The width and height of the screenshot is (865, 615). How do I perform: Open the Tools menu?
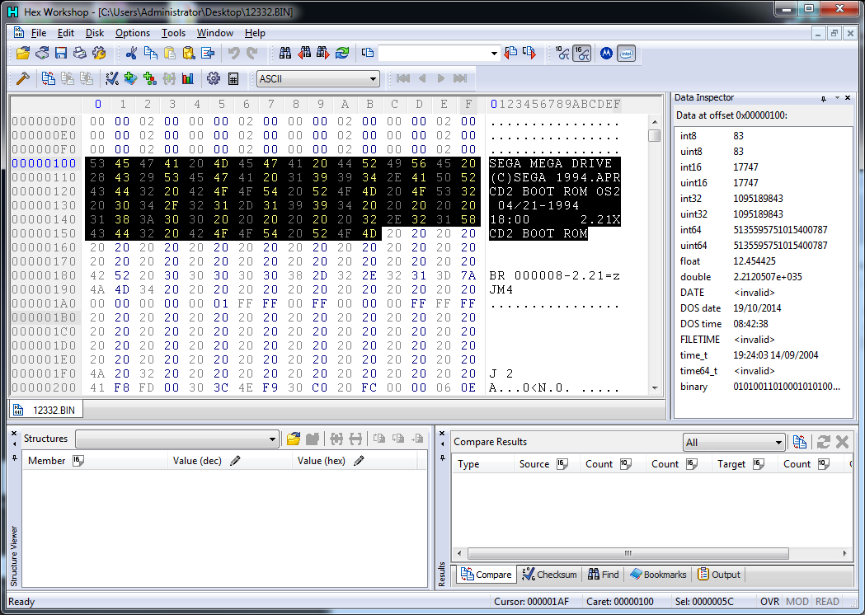tap(173, 33)
